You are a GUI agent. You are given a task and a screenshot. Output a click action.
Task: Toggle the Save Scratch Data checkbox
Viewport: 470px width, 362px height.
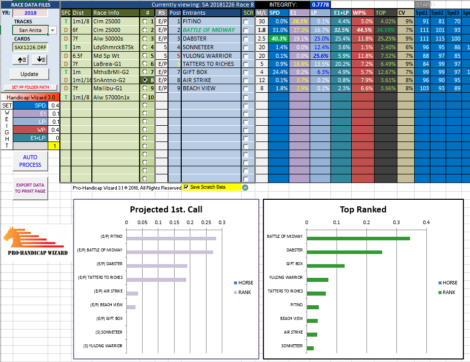click(x=186, y=187)
